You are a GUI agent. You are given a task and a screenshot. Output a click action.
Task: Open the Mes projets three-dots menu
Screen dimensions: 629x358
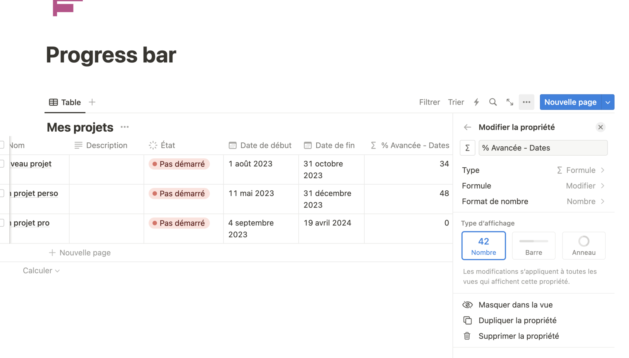[x=125, y=127]
